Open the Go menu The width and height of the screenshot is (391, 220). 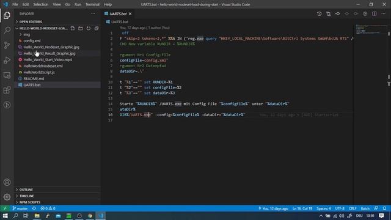click(68, 4)
